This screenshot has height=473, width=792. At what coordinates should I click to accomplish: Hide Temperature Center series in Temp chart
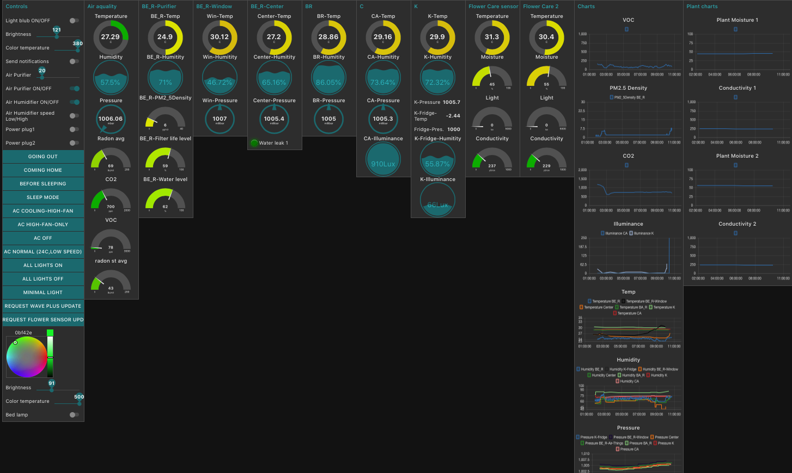point(596,307)
